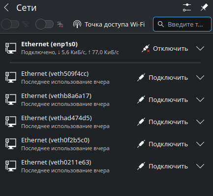Image resolution: width=213 pixels, height=196 pixels.
Task: Click the Wi-Fi hotspot antenna icon
Action: tap(77, 24)
